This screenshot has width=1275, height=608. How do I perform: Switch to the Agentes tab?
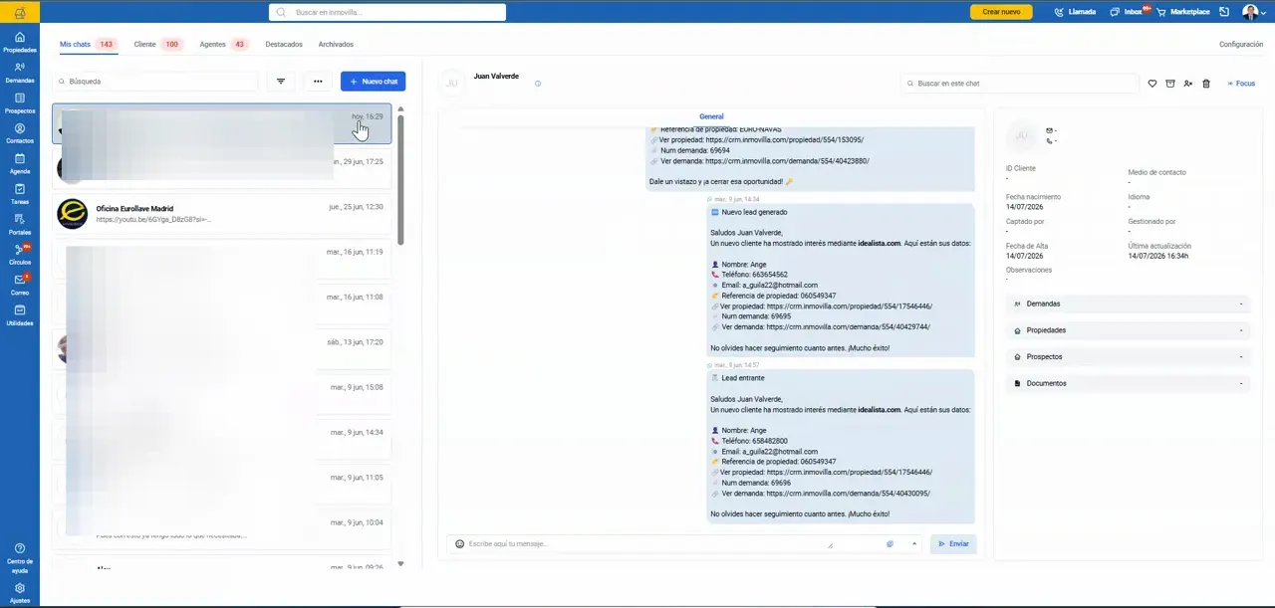[x=224, y=45]
